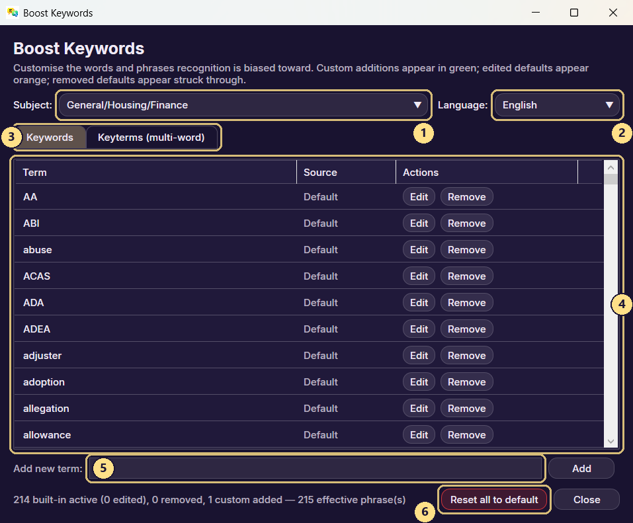
Task: Select the term text 'ADA'
Action: (34, 303)
